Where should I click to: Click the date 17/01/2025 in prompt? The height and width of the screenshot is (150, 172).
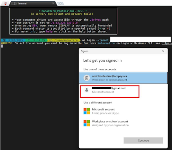point(15,40)
